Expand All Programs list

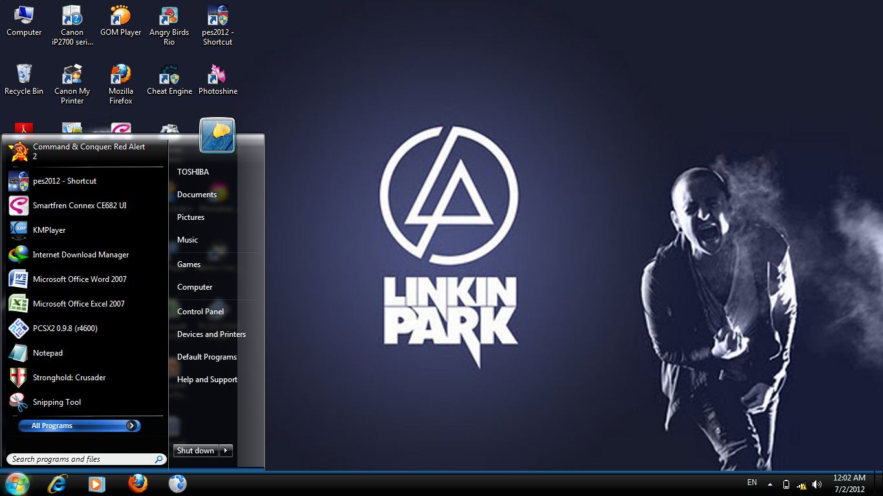tap(78, 426)
